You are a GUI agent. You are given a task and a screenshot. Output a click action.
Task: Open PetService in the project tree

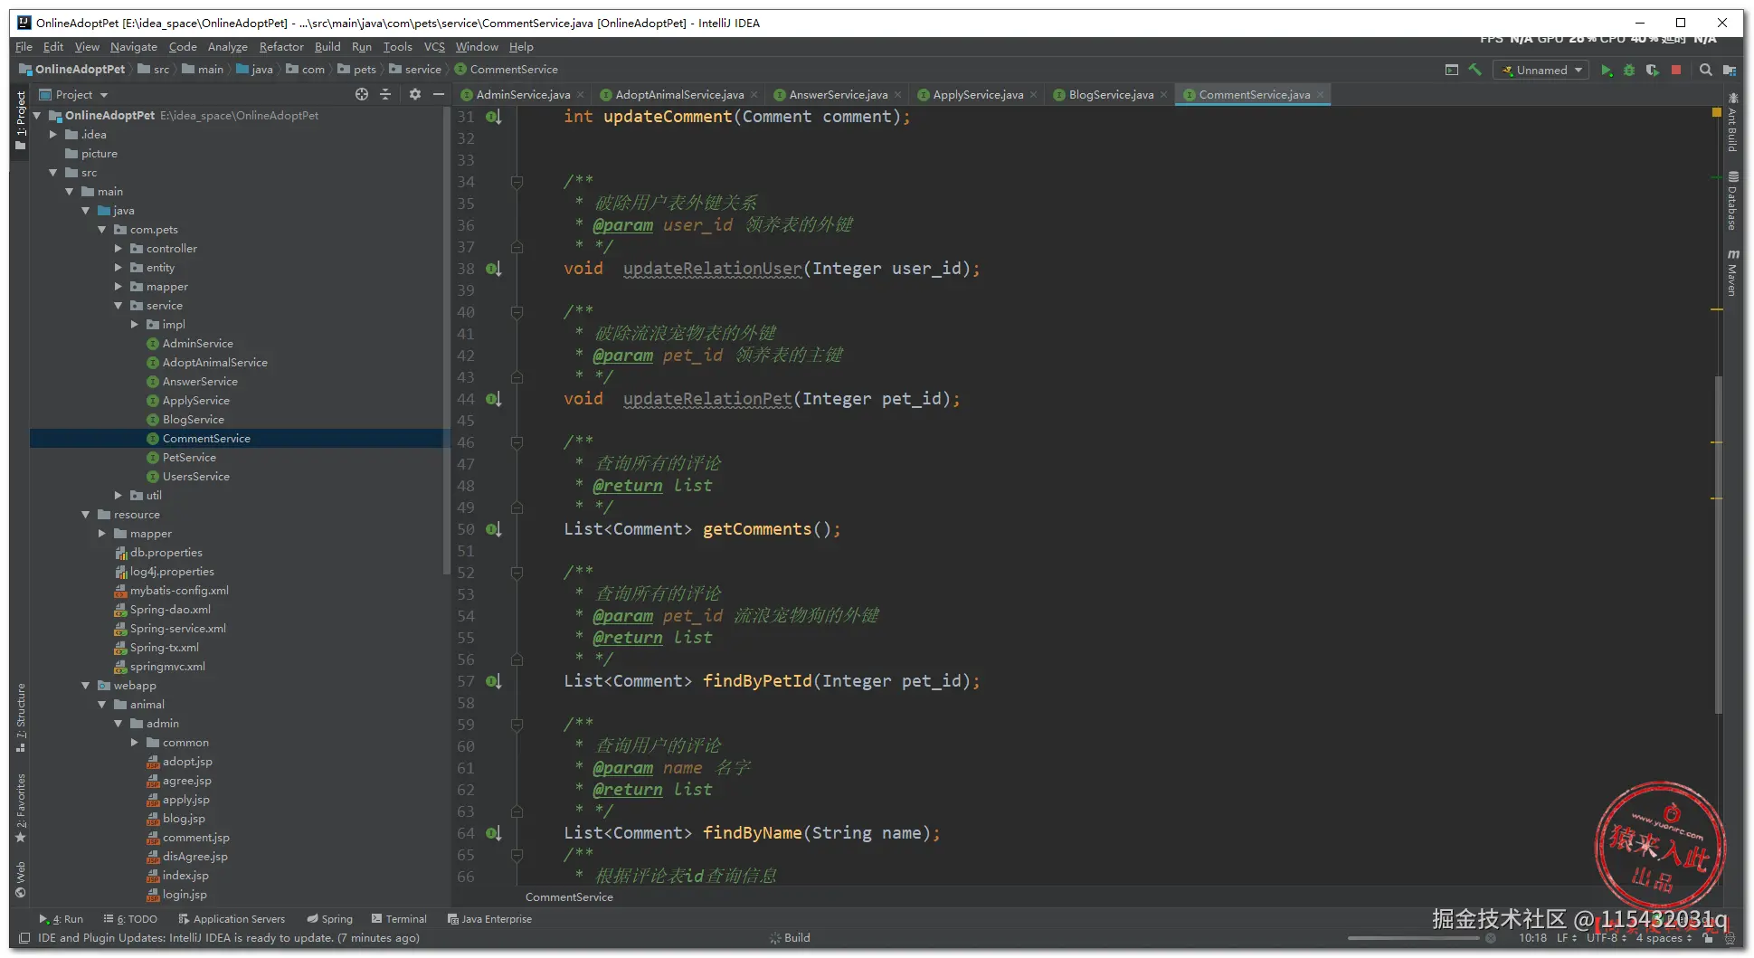189,458
